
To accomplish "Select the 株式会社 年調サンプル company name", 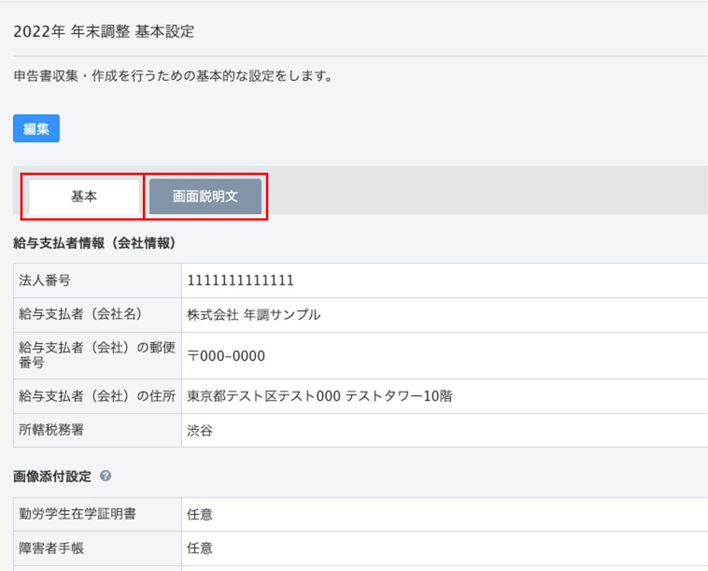I will pyautogui.click(x=254, y=315).
